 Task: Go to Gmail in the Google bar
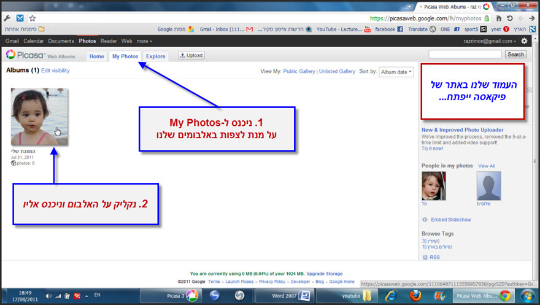pyautogui.click(x=12, y=41)
